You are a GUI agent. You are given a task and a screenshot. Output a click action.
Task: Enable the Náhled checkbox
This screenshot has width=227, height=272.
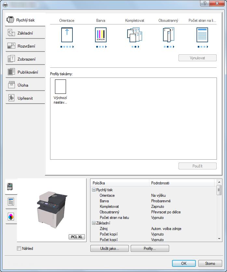pyautogui.click(x=19, y=249)
